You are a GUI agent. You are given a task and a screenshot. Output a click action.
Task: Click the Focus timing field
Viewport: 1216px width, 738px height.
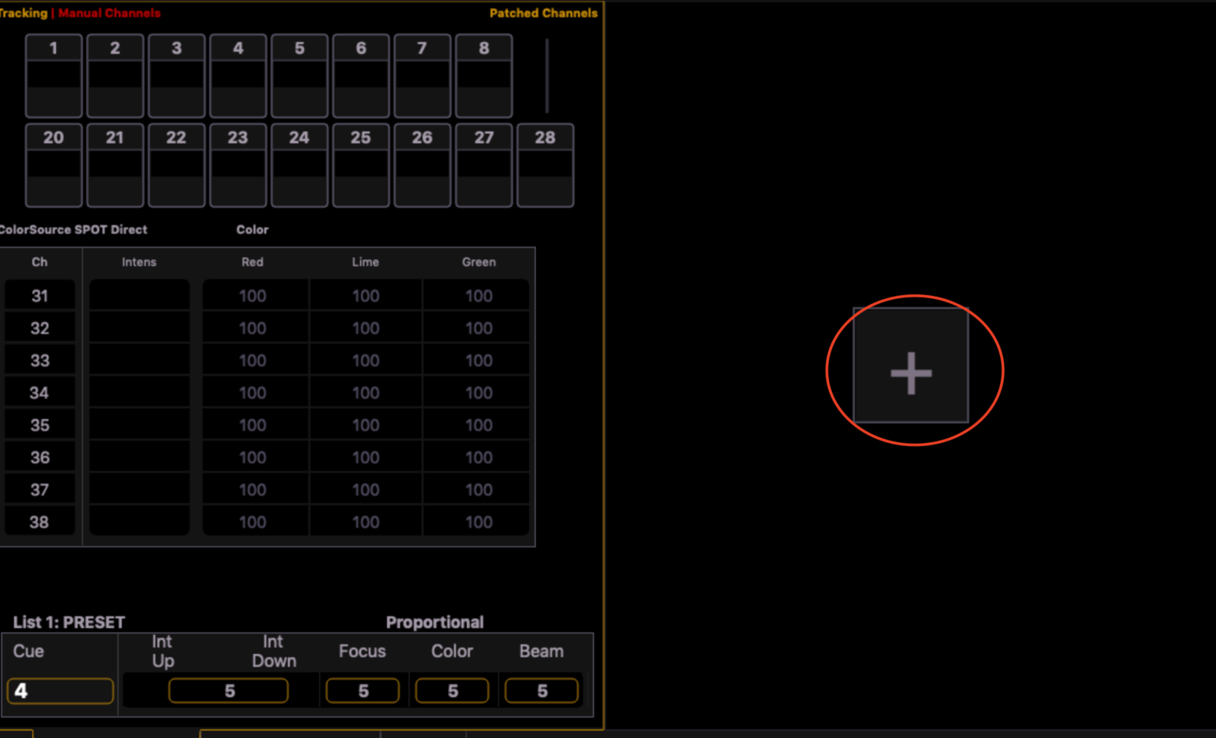(x=363, y=690)
